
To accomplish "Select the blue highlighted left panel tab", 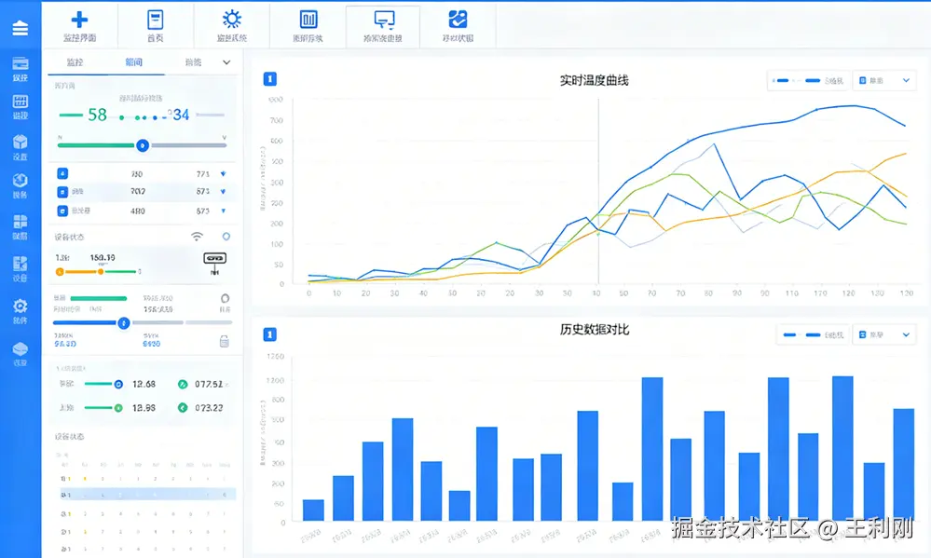I will click(134, 62).
